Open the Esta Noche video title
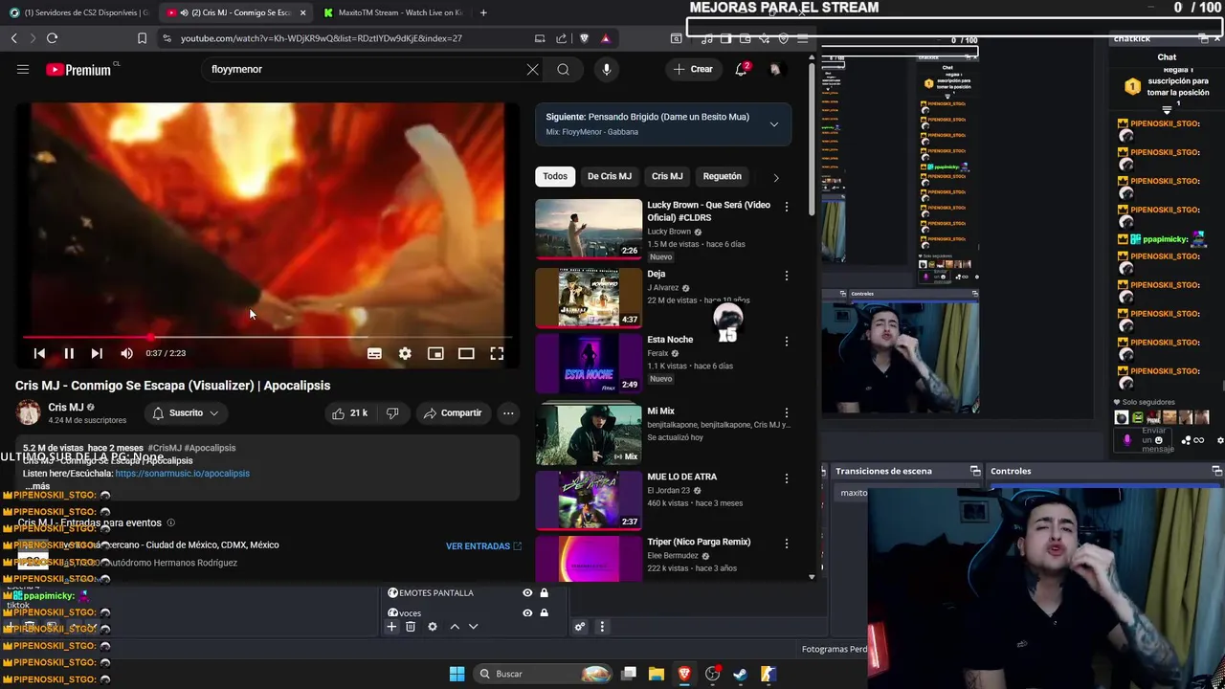 coord(670,339)
